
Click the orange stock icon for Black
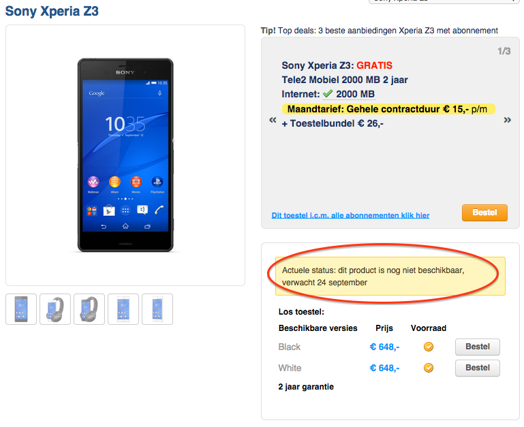429,347
